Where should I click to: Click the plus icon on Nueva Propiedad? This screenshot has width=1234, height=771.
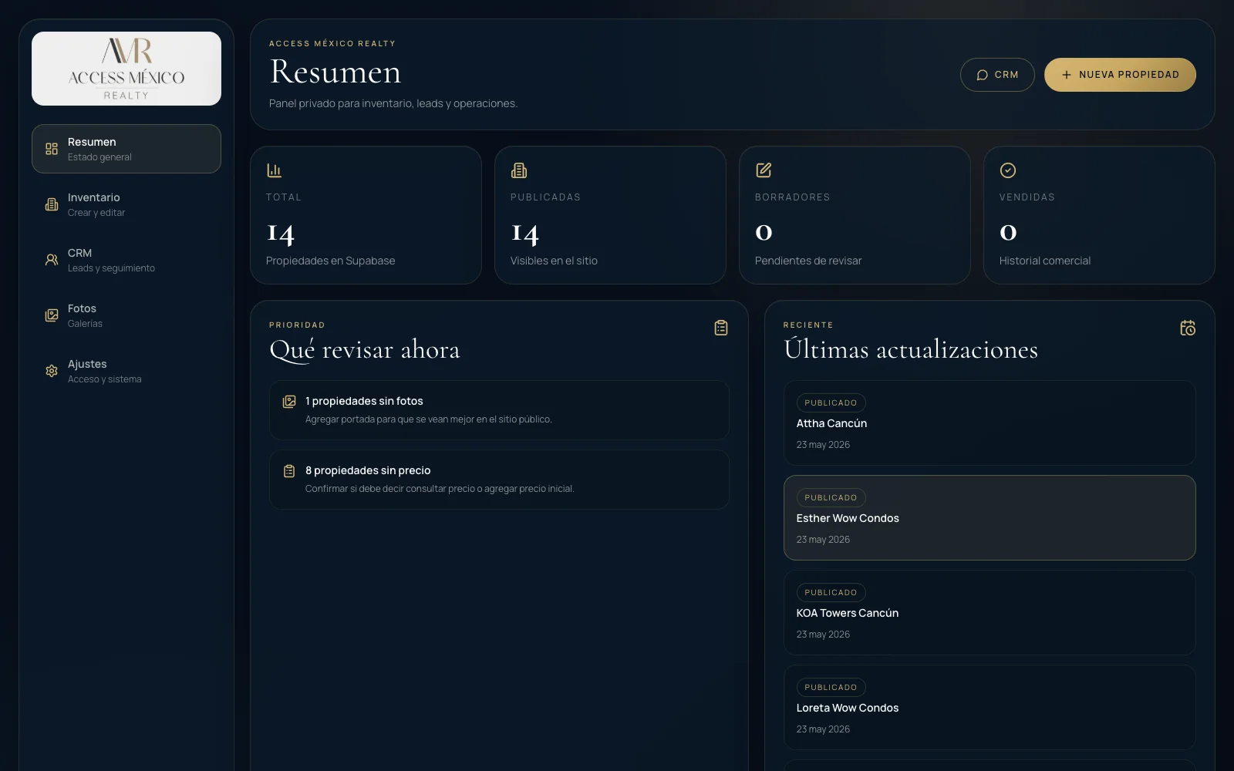(x=1067, y=75)
